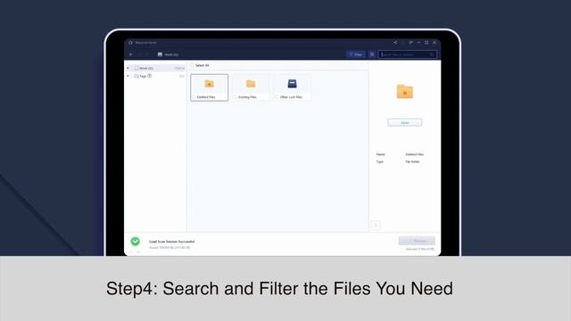Click the search files input field
Image resolution: width=571 pixels, height=321 pixels.
(407, 54)
